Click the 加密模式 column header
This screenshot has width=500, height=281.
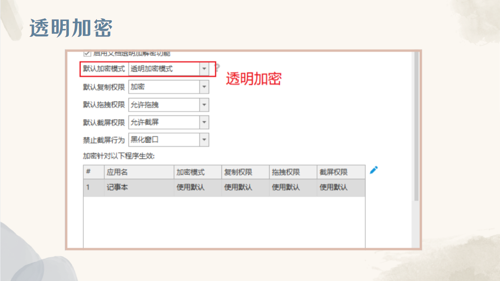tap(198, 172)
